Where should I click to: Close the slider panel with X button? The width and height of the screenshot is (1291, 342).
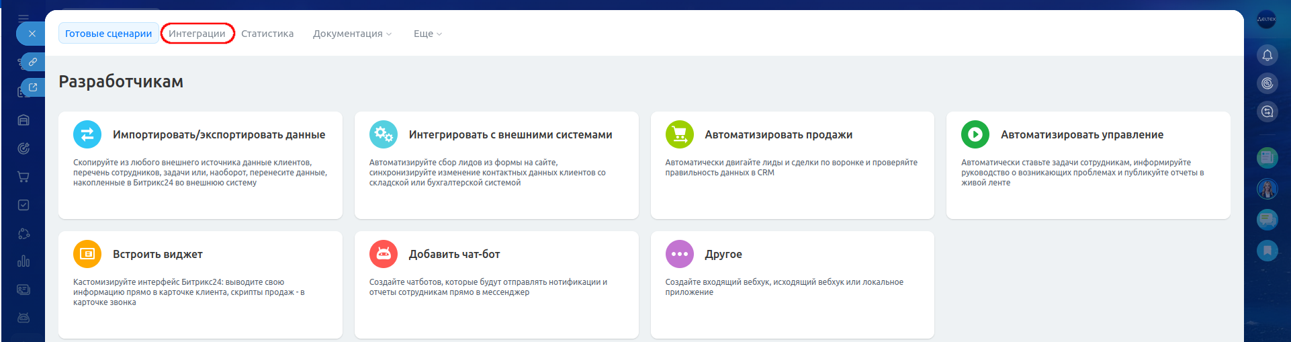pos(32,34)
